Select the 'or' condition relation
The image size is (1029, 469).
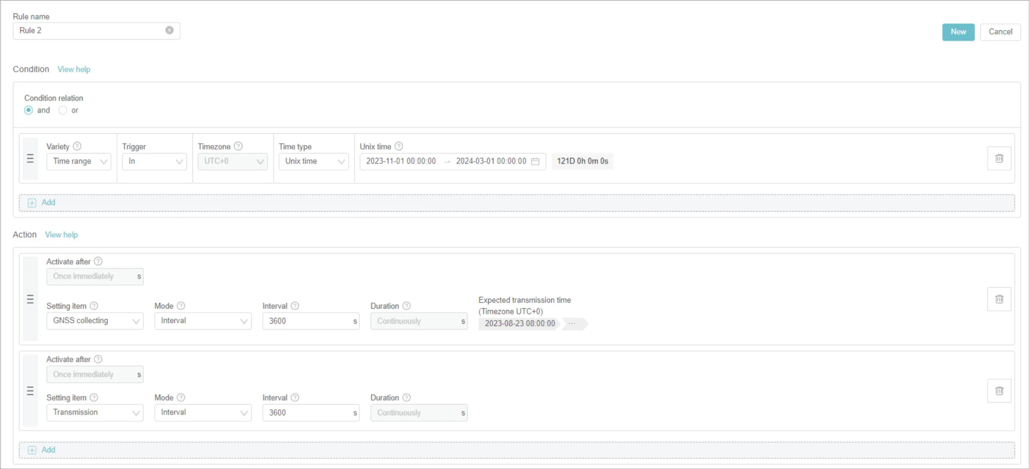[63, 111]
